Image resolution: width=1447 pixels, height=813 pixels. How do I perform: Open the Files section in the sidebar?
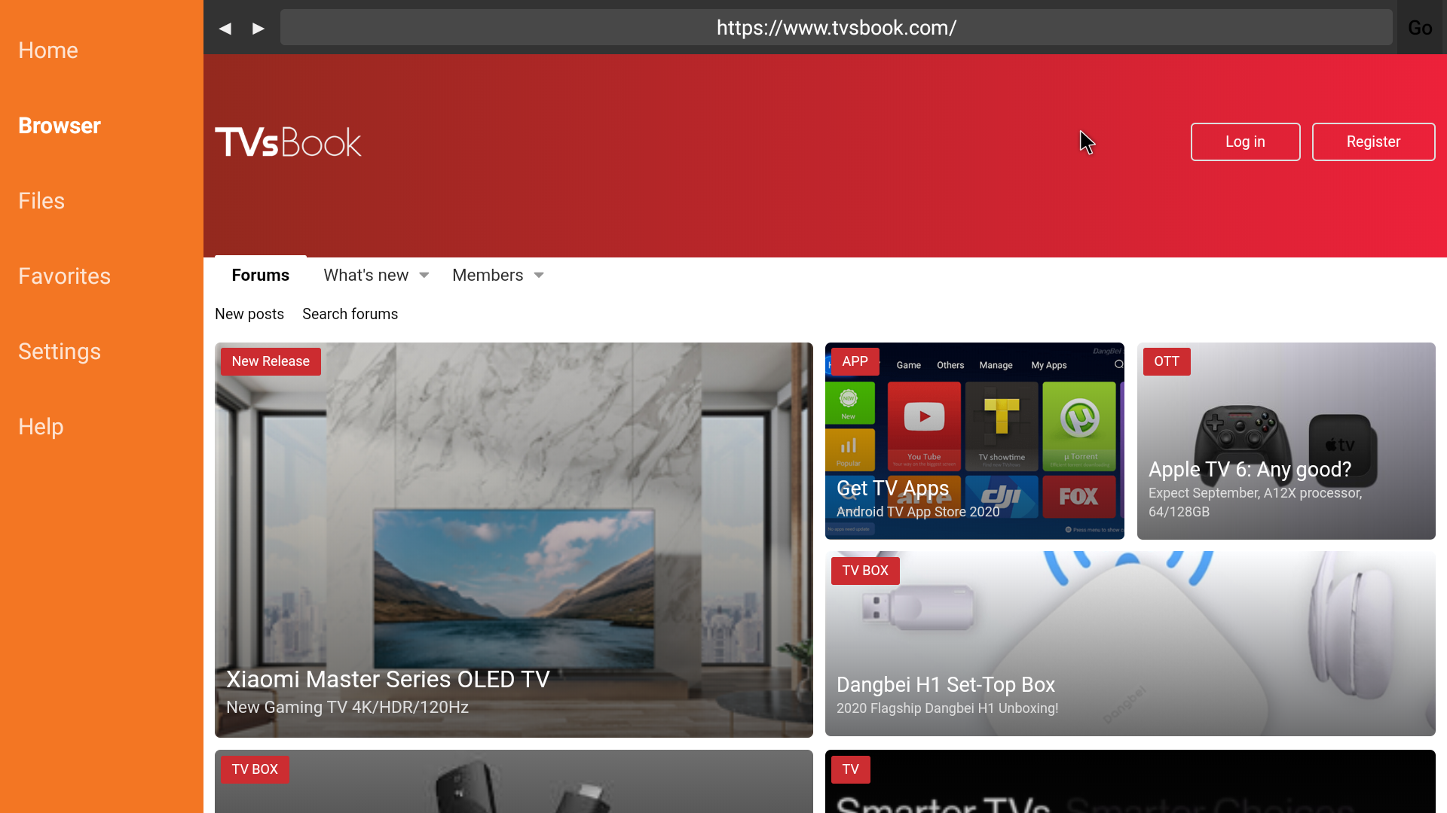pyautogui.click(x=41, y=201)
